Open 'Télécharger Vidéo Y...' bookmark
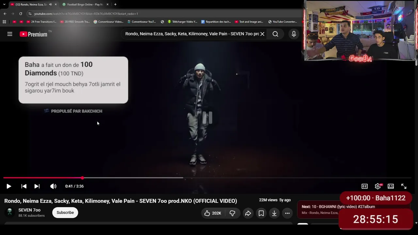 [x=182, y=22]
